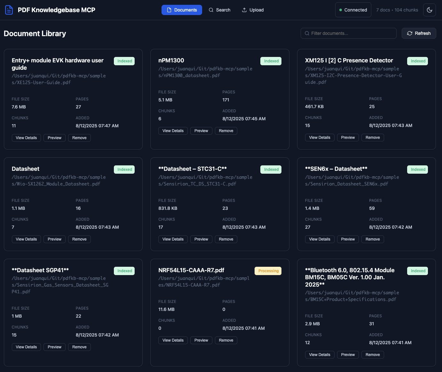Click the green Connected status dot
Viewport: 442px width, 372px height.
pyautogui.click(x=341, y=10)
